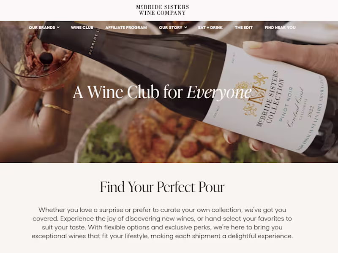Click the gold MS crest on label
This screenshot has height=253, width=338.
256,94
